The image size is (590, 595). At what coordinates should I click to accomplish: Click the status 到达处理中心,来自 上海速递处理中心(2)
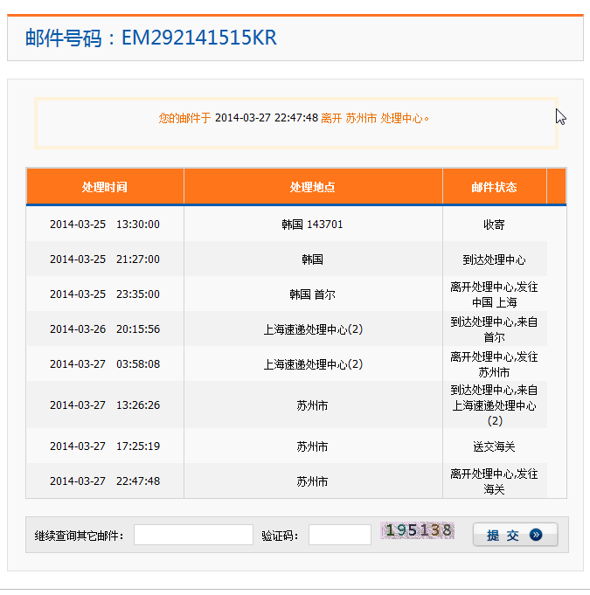tap(495, 405)
